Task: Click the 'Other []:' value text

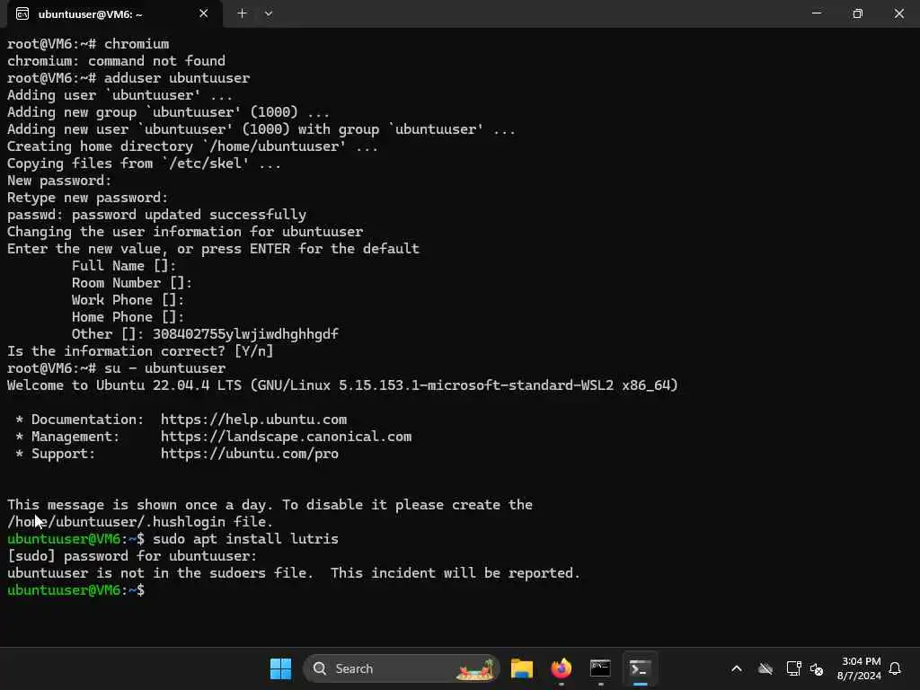Action: click(x=245, y=334)
